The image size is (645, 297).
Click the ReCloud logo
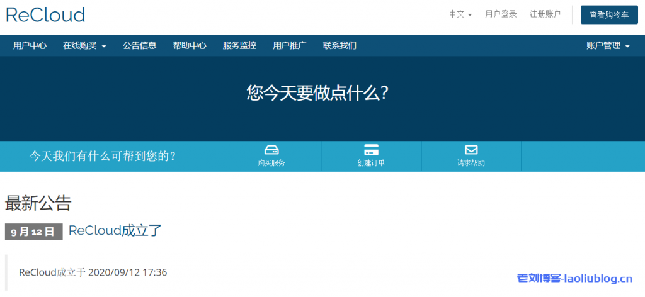(45, 15)
